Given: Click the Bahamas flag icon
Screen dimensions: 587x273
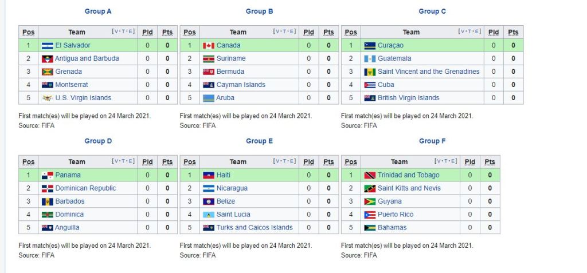Looking at the screenshot, I should click(x=370, y=228).
